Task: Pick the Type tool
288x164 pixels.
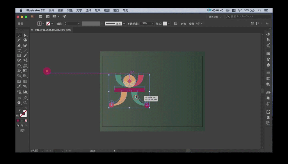Action: [19, 50]
